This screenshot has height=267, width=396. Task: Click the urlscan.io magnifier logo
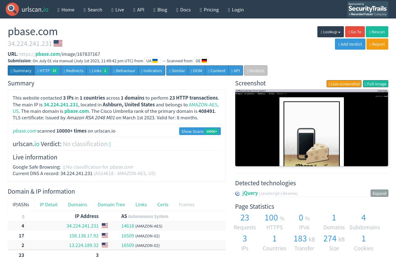tap(12, 10)
